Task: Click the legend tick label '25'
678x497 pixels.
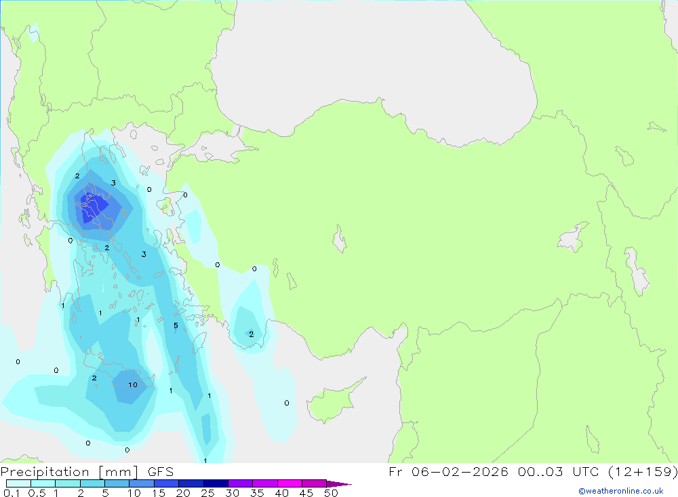Action: [x=207, y=493]
